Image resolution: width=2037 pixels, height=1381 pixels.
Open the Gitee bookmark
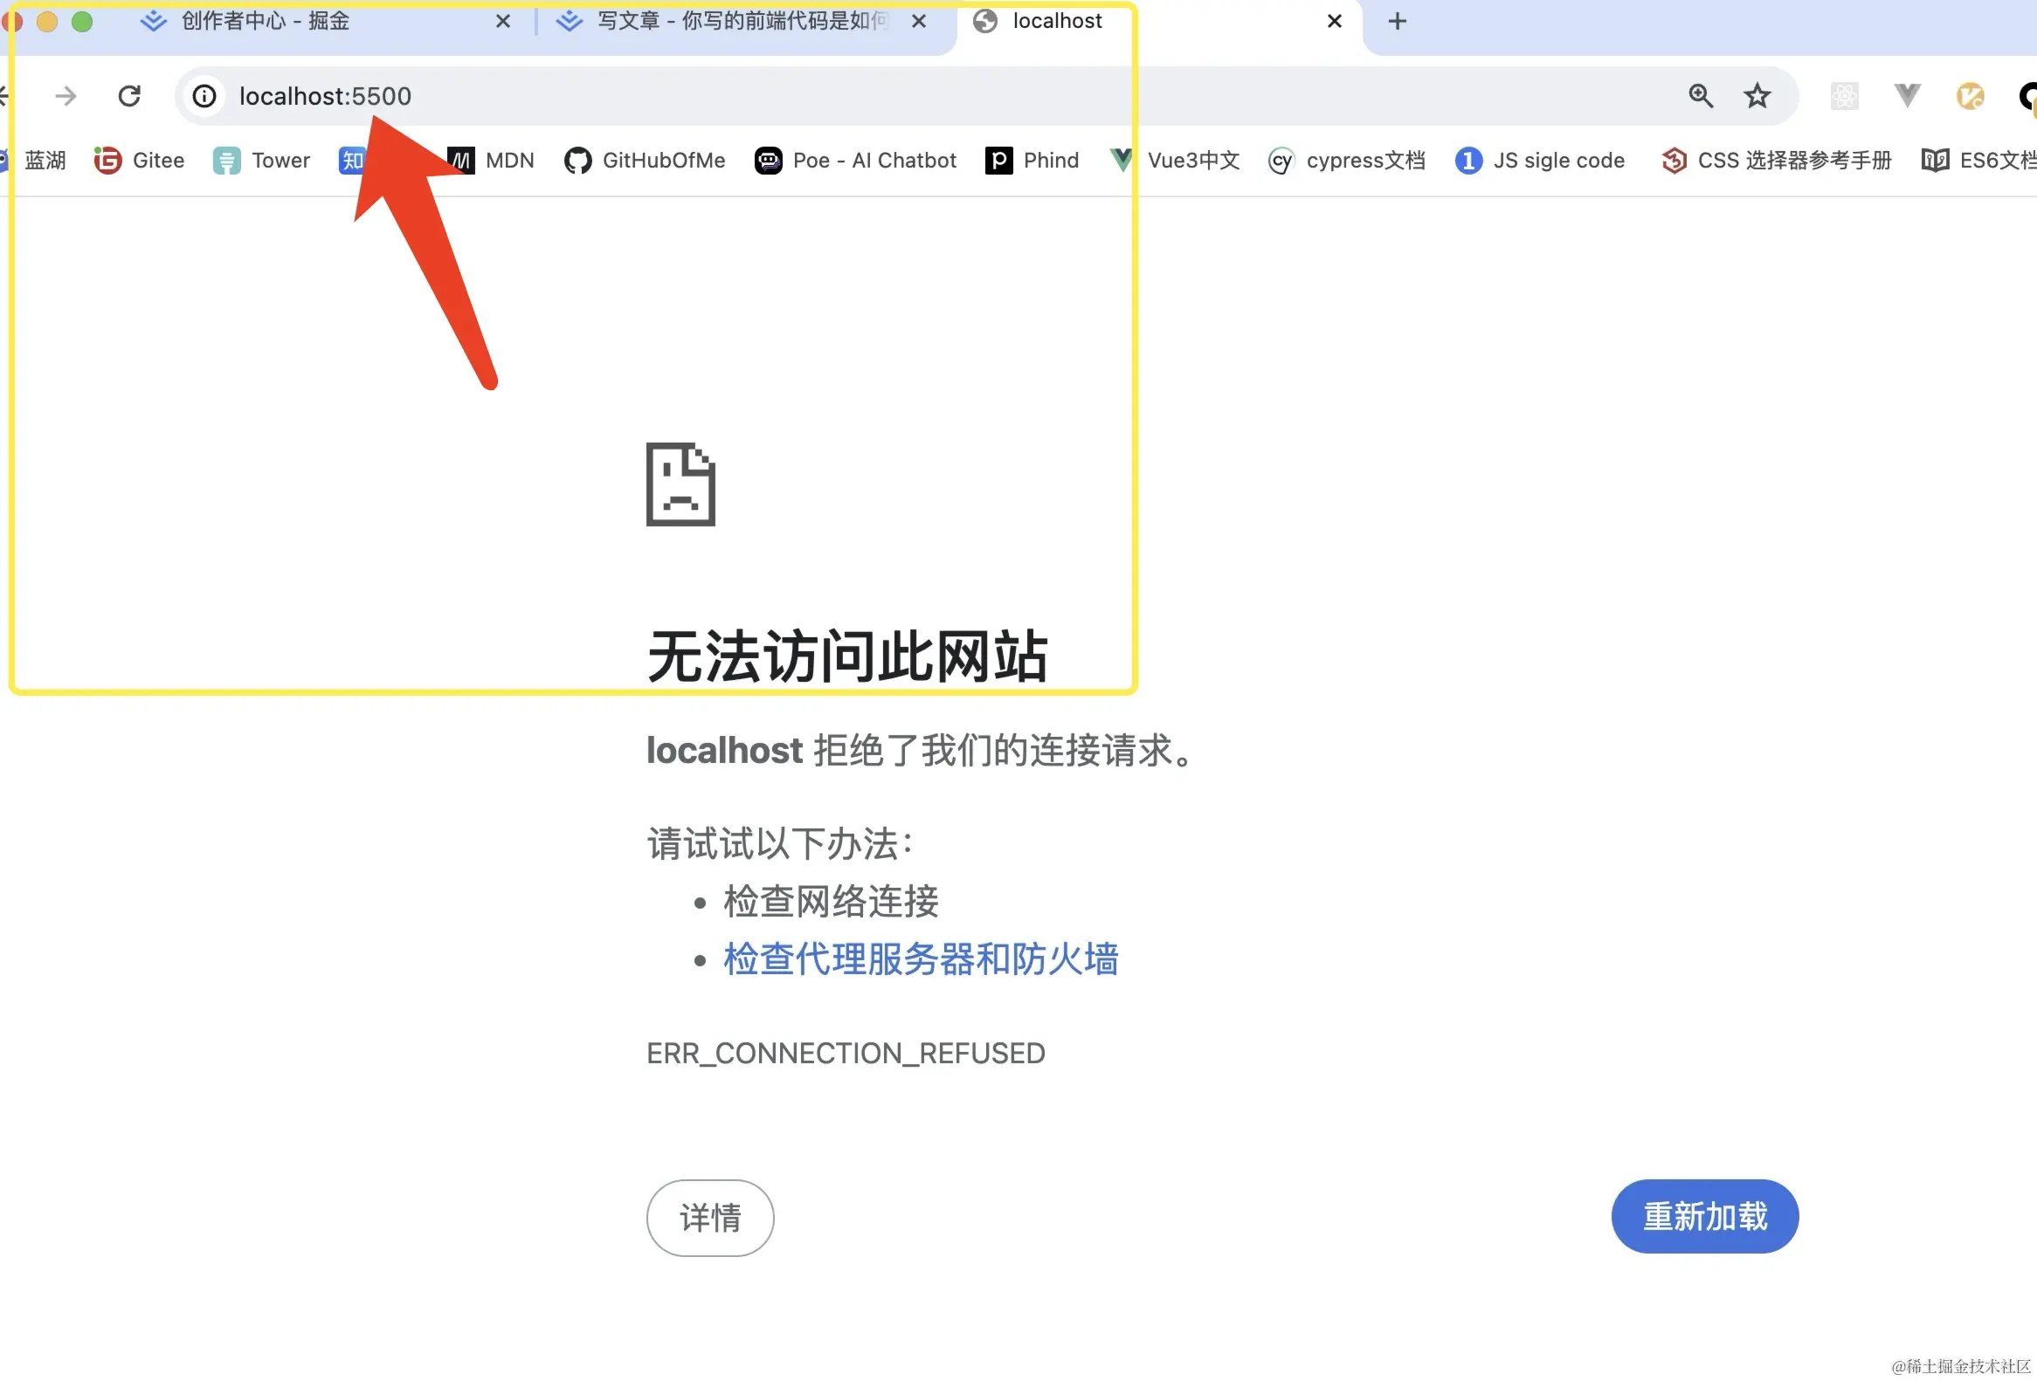tap(140, 161)
